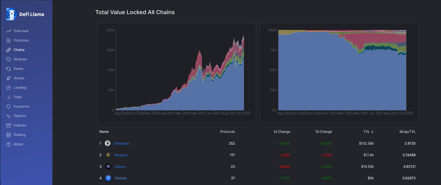Viewport: 441px width, 185px height.
Task: Sort by 7d Change column
Action: pos(324,131)
